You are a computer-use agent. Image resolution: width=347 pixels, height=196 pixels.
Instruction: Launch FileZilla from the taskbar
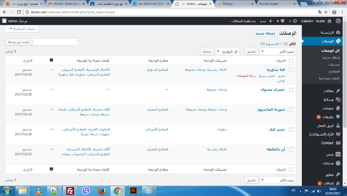70,191
